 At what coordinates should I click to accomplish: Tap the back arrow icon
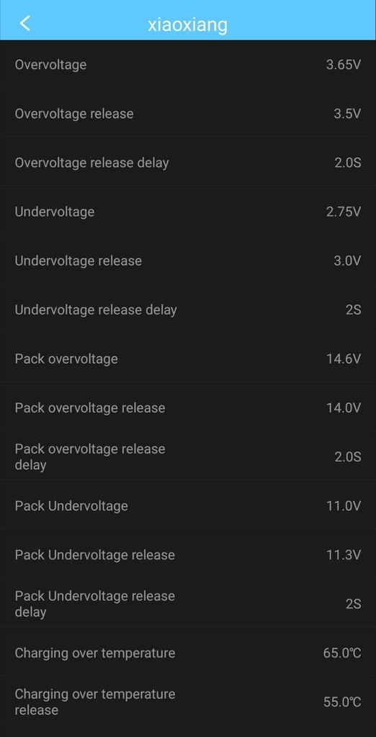[25, 23]
